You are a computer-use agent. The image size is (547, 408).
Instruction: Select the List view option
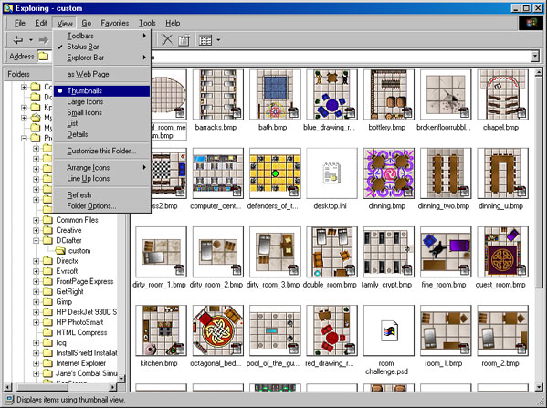[102, 123]
